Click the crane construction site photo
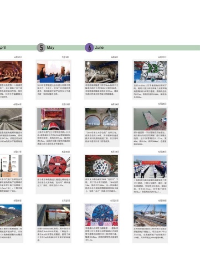200x266 pixels. click(150, 215)
